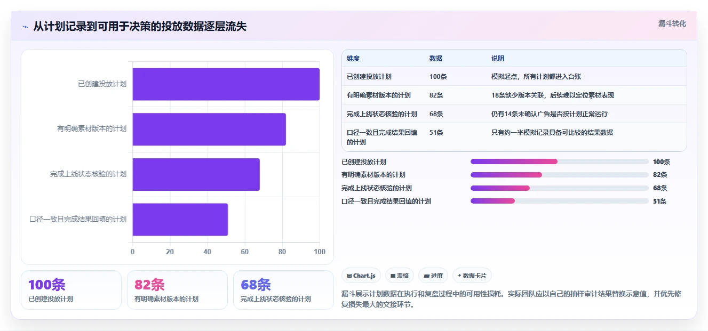Image resolution: width=708 pixels, height=331 pixels.
Task: Click table cell 已创建投放计划
Action: (x=369, y=77)
